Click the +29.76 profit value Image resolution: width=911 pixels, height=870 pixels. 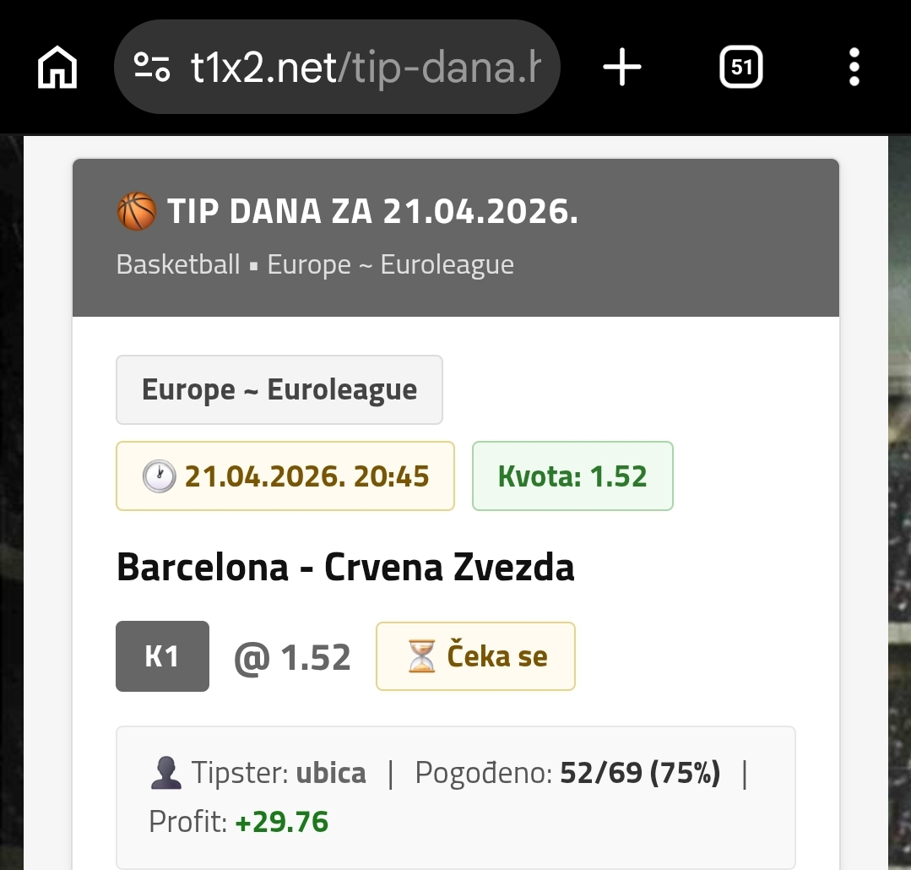pos(282,821)
